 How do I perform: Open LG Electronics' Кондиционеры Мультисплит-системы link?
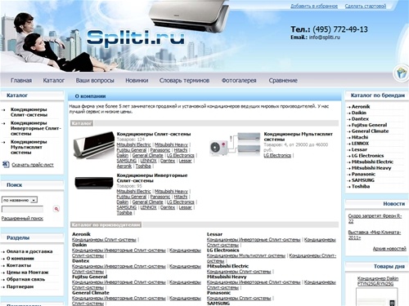(x=246, y=255)
